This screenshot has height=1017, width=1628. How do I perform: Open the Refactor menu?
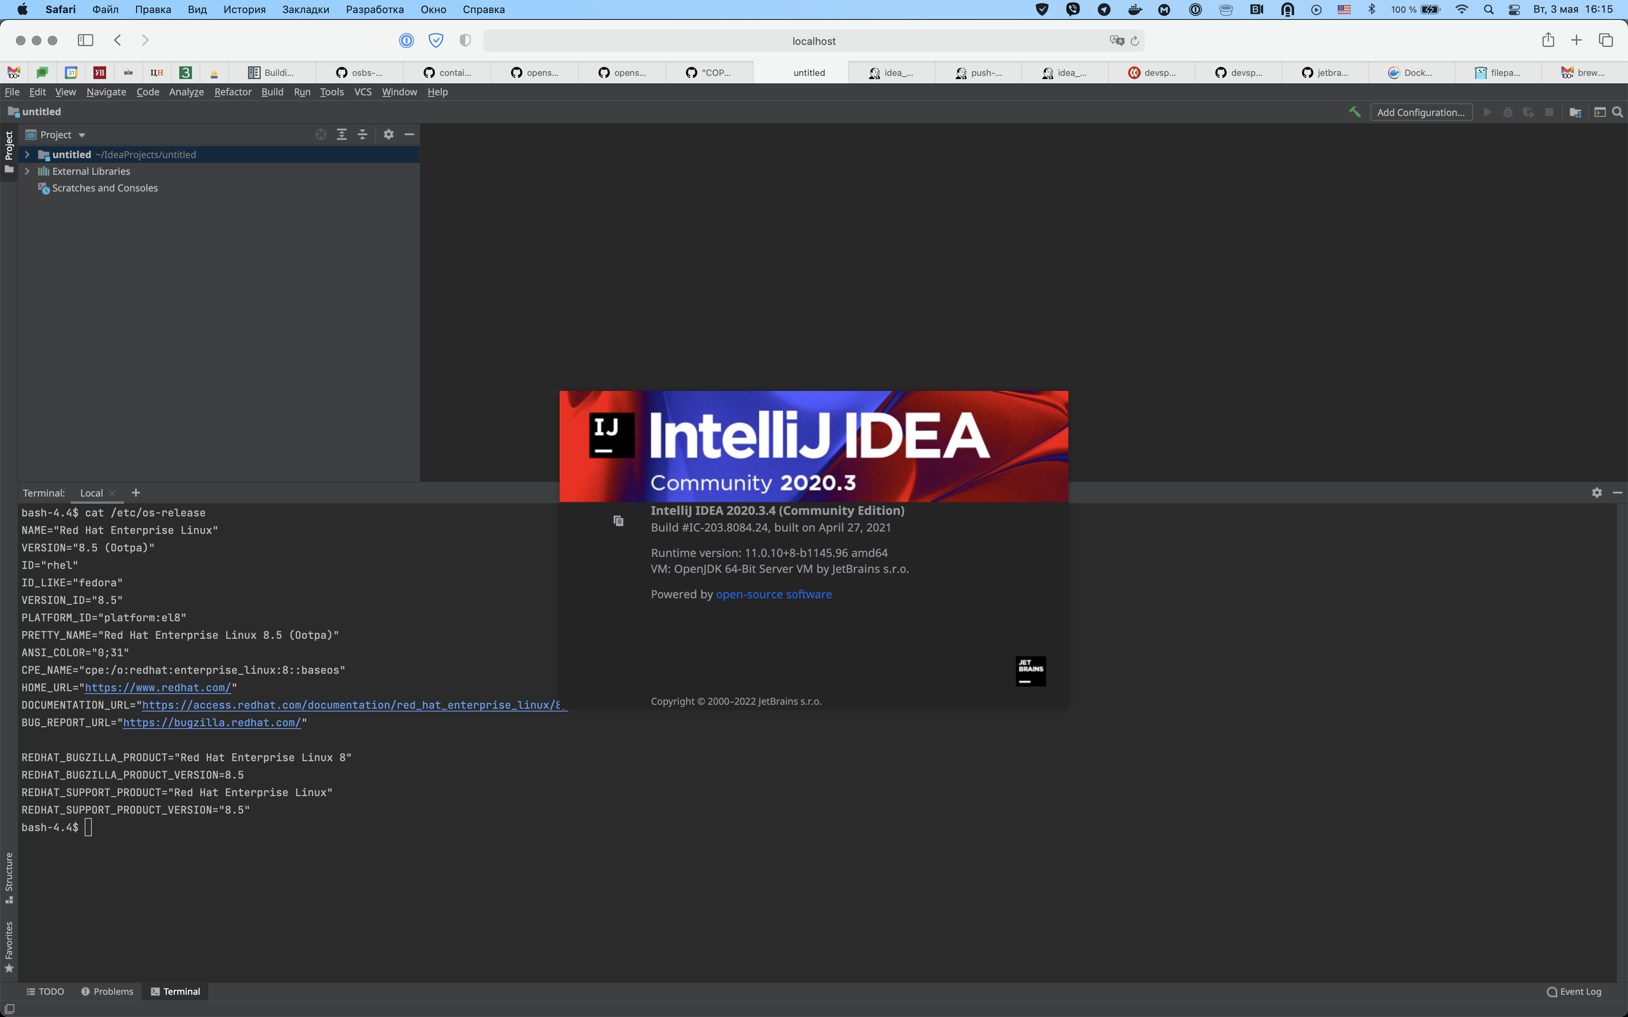pyautogui.click(x=233, y=92)
